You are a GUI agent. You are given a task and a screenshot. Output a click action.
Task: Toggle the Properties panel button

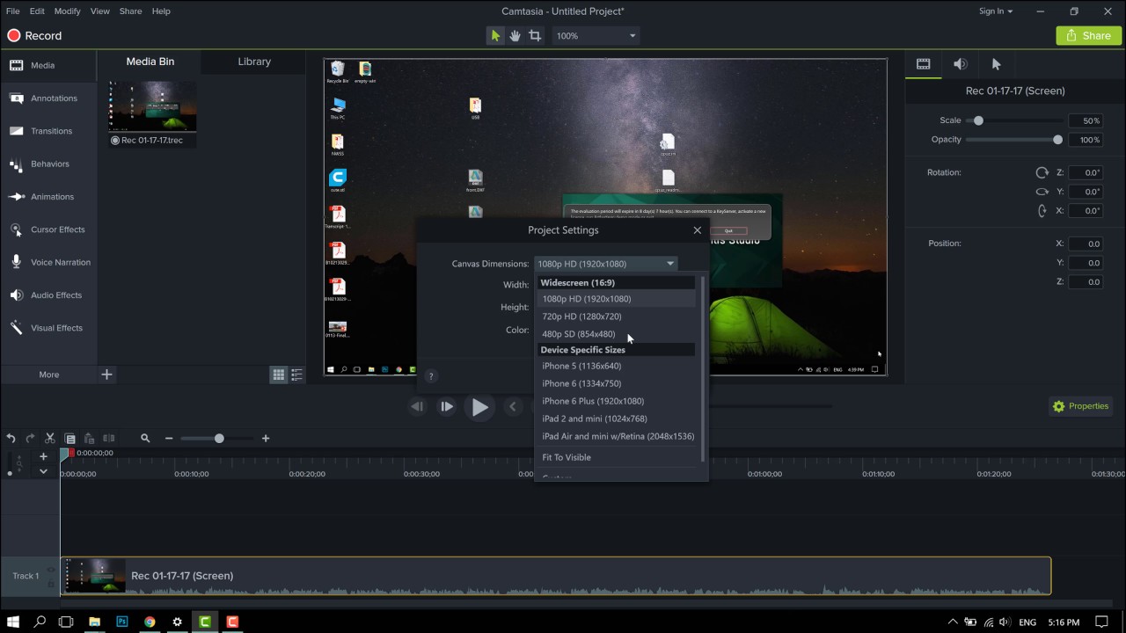pos(1079,406)
